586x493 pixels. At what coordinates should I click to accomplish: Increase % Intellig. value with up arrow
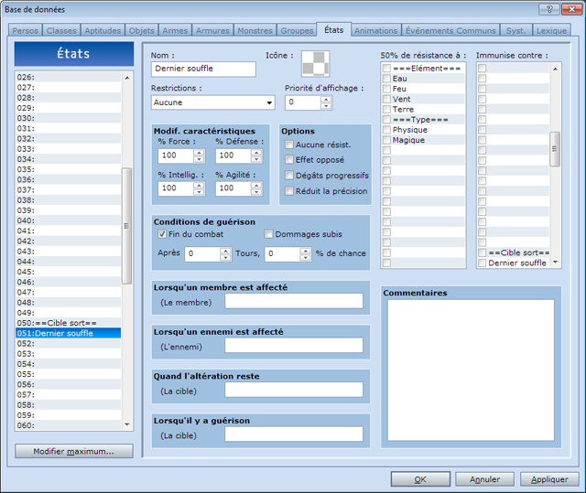(x=200, y=185)
